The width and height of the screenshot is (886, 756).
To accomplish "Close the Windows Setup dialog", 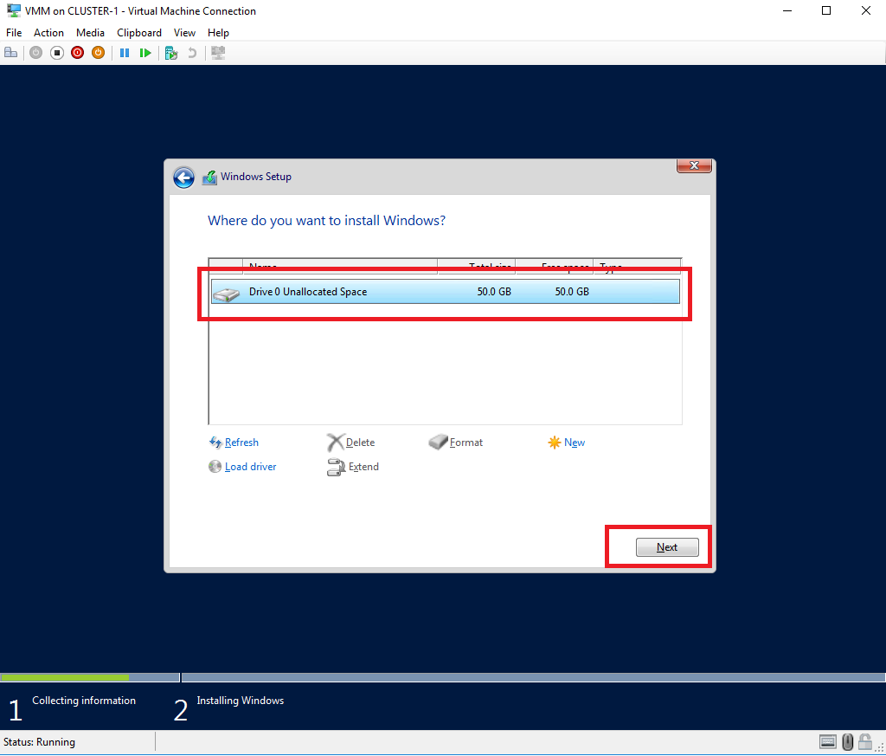I will point(694,165).
